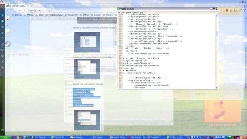Screen dimensions: 247x139
Task: Click "<!-- Start Expose for LXDE-->" on line 182
Action: 141,58
